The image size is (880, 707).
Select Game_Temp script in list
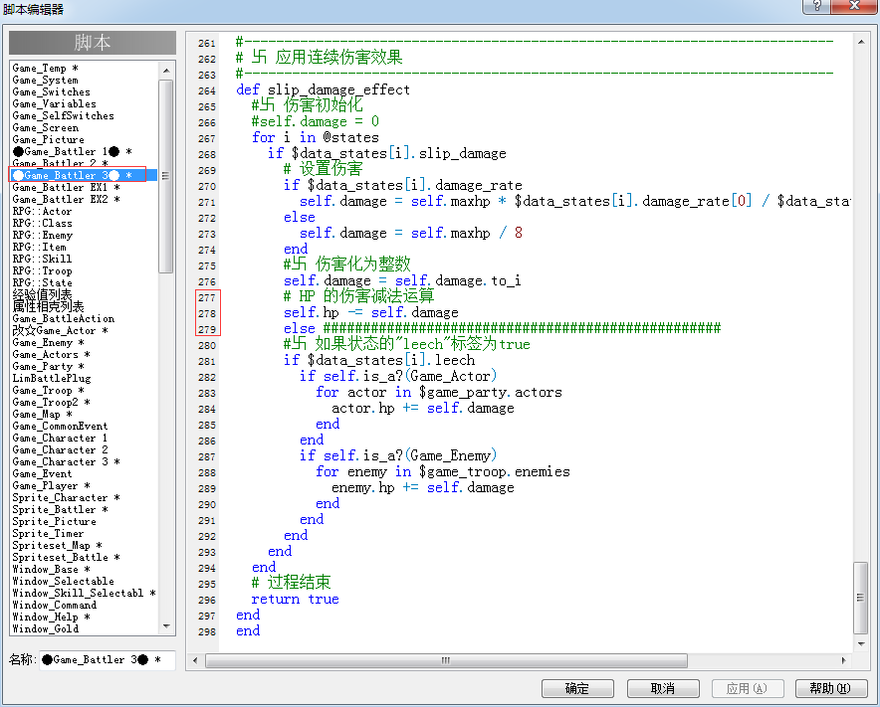pyautogui.click(x=46, y=69)
